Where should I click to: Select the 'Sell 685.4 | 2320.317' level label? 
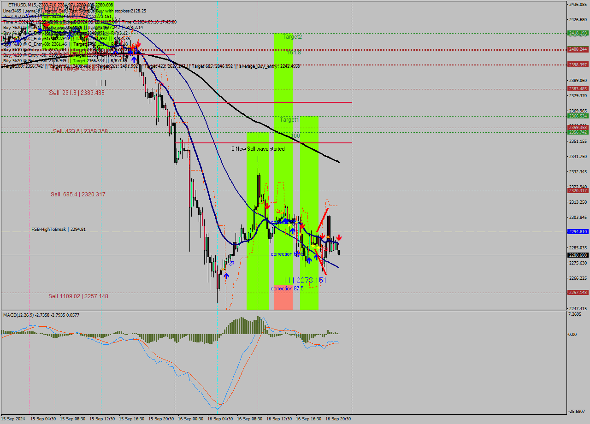click(x=78, y=194)
